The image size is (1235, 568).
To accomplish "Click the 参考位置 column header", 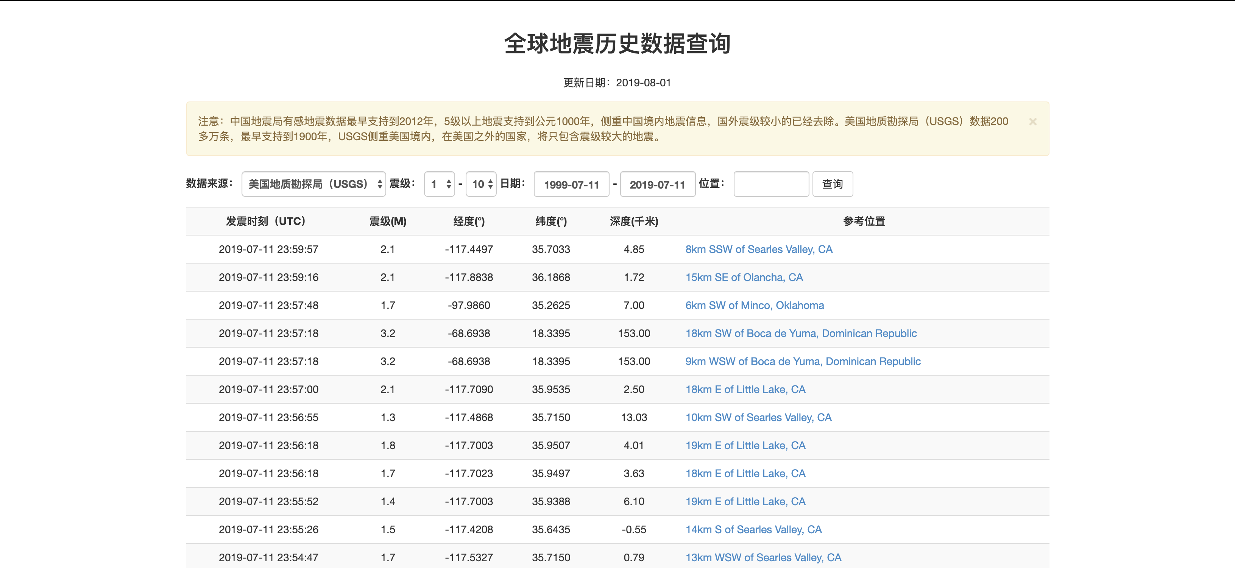I will pos(864,221).
